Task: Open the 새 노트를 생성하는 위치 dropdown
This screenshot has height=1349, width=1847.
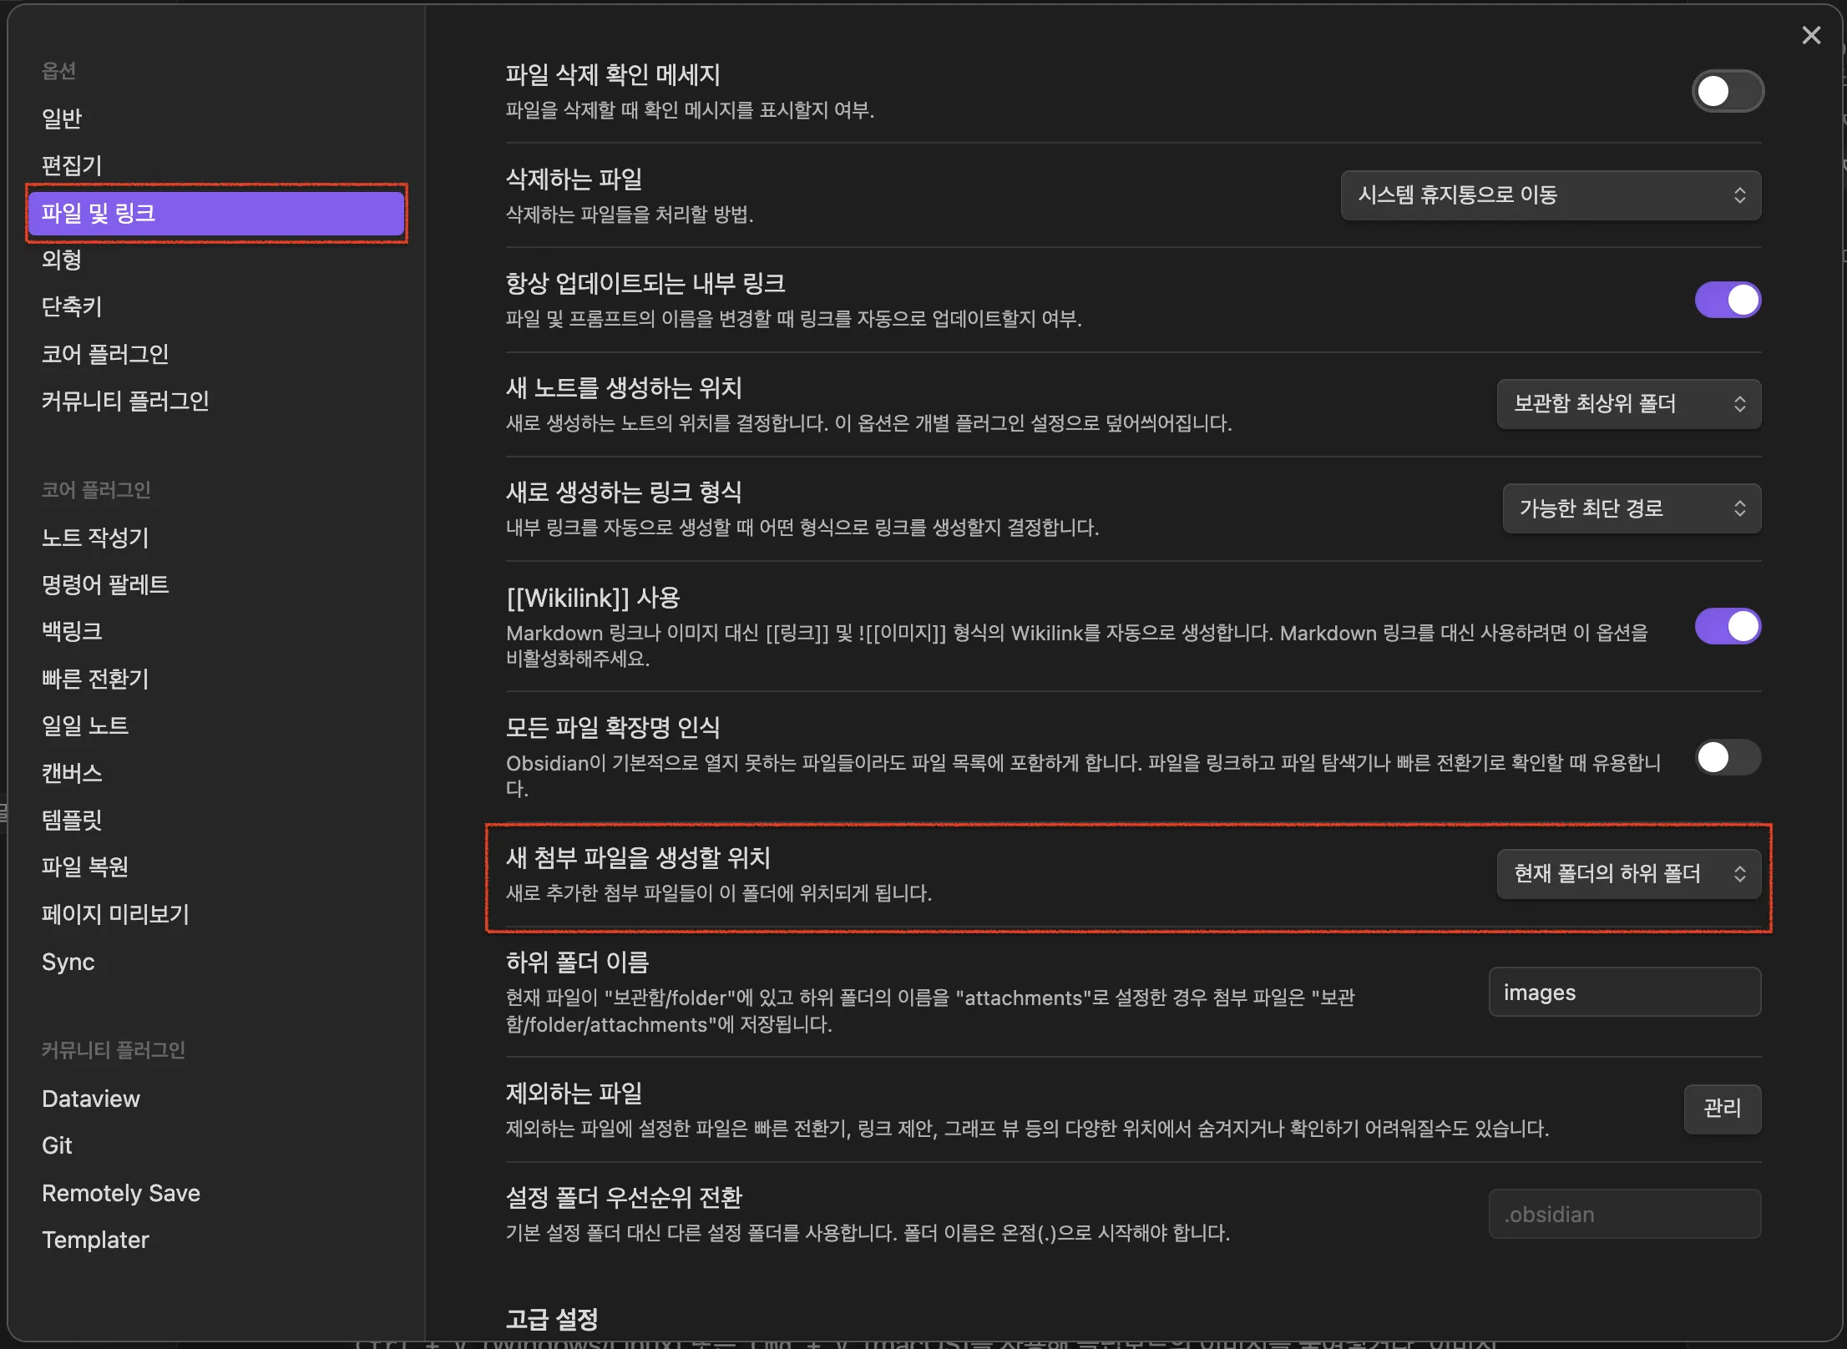Action: 1628,404
